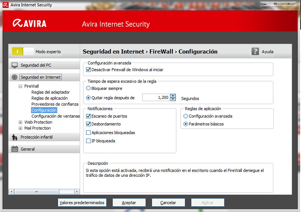Image resolution: width=301 pixels, height=212 pixels.
Task: Select the Mail Protection tree label
Action: (37, 128)
